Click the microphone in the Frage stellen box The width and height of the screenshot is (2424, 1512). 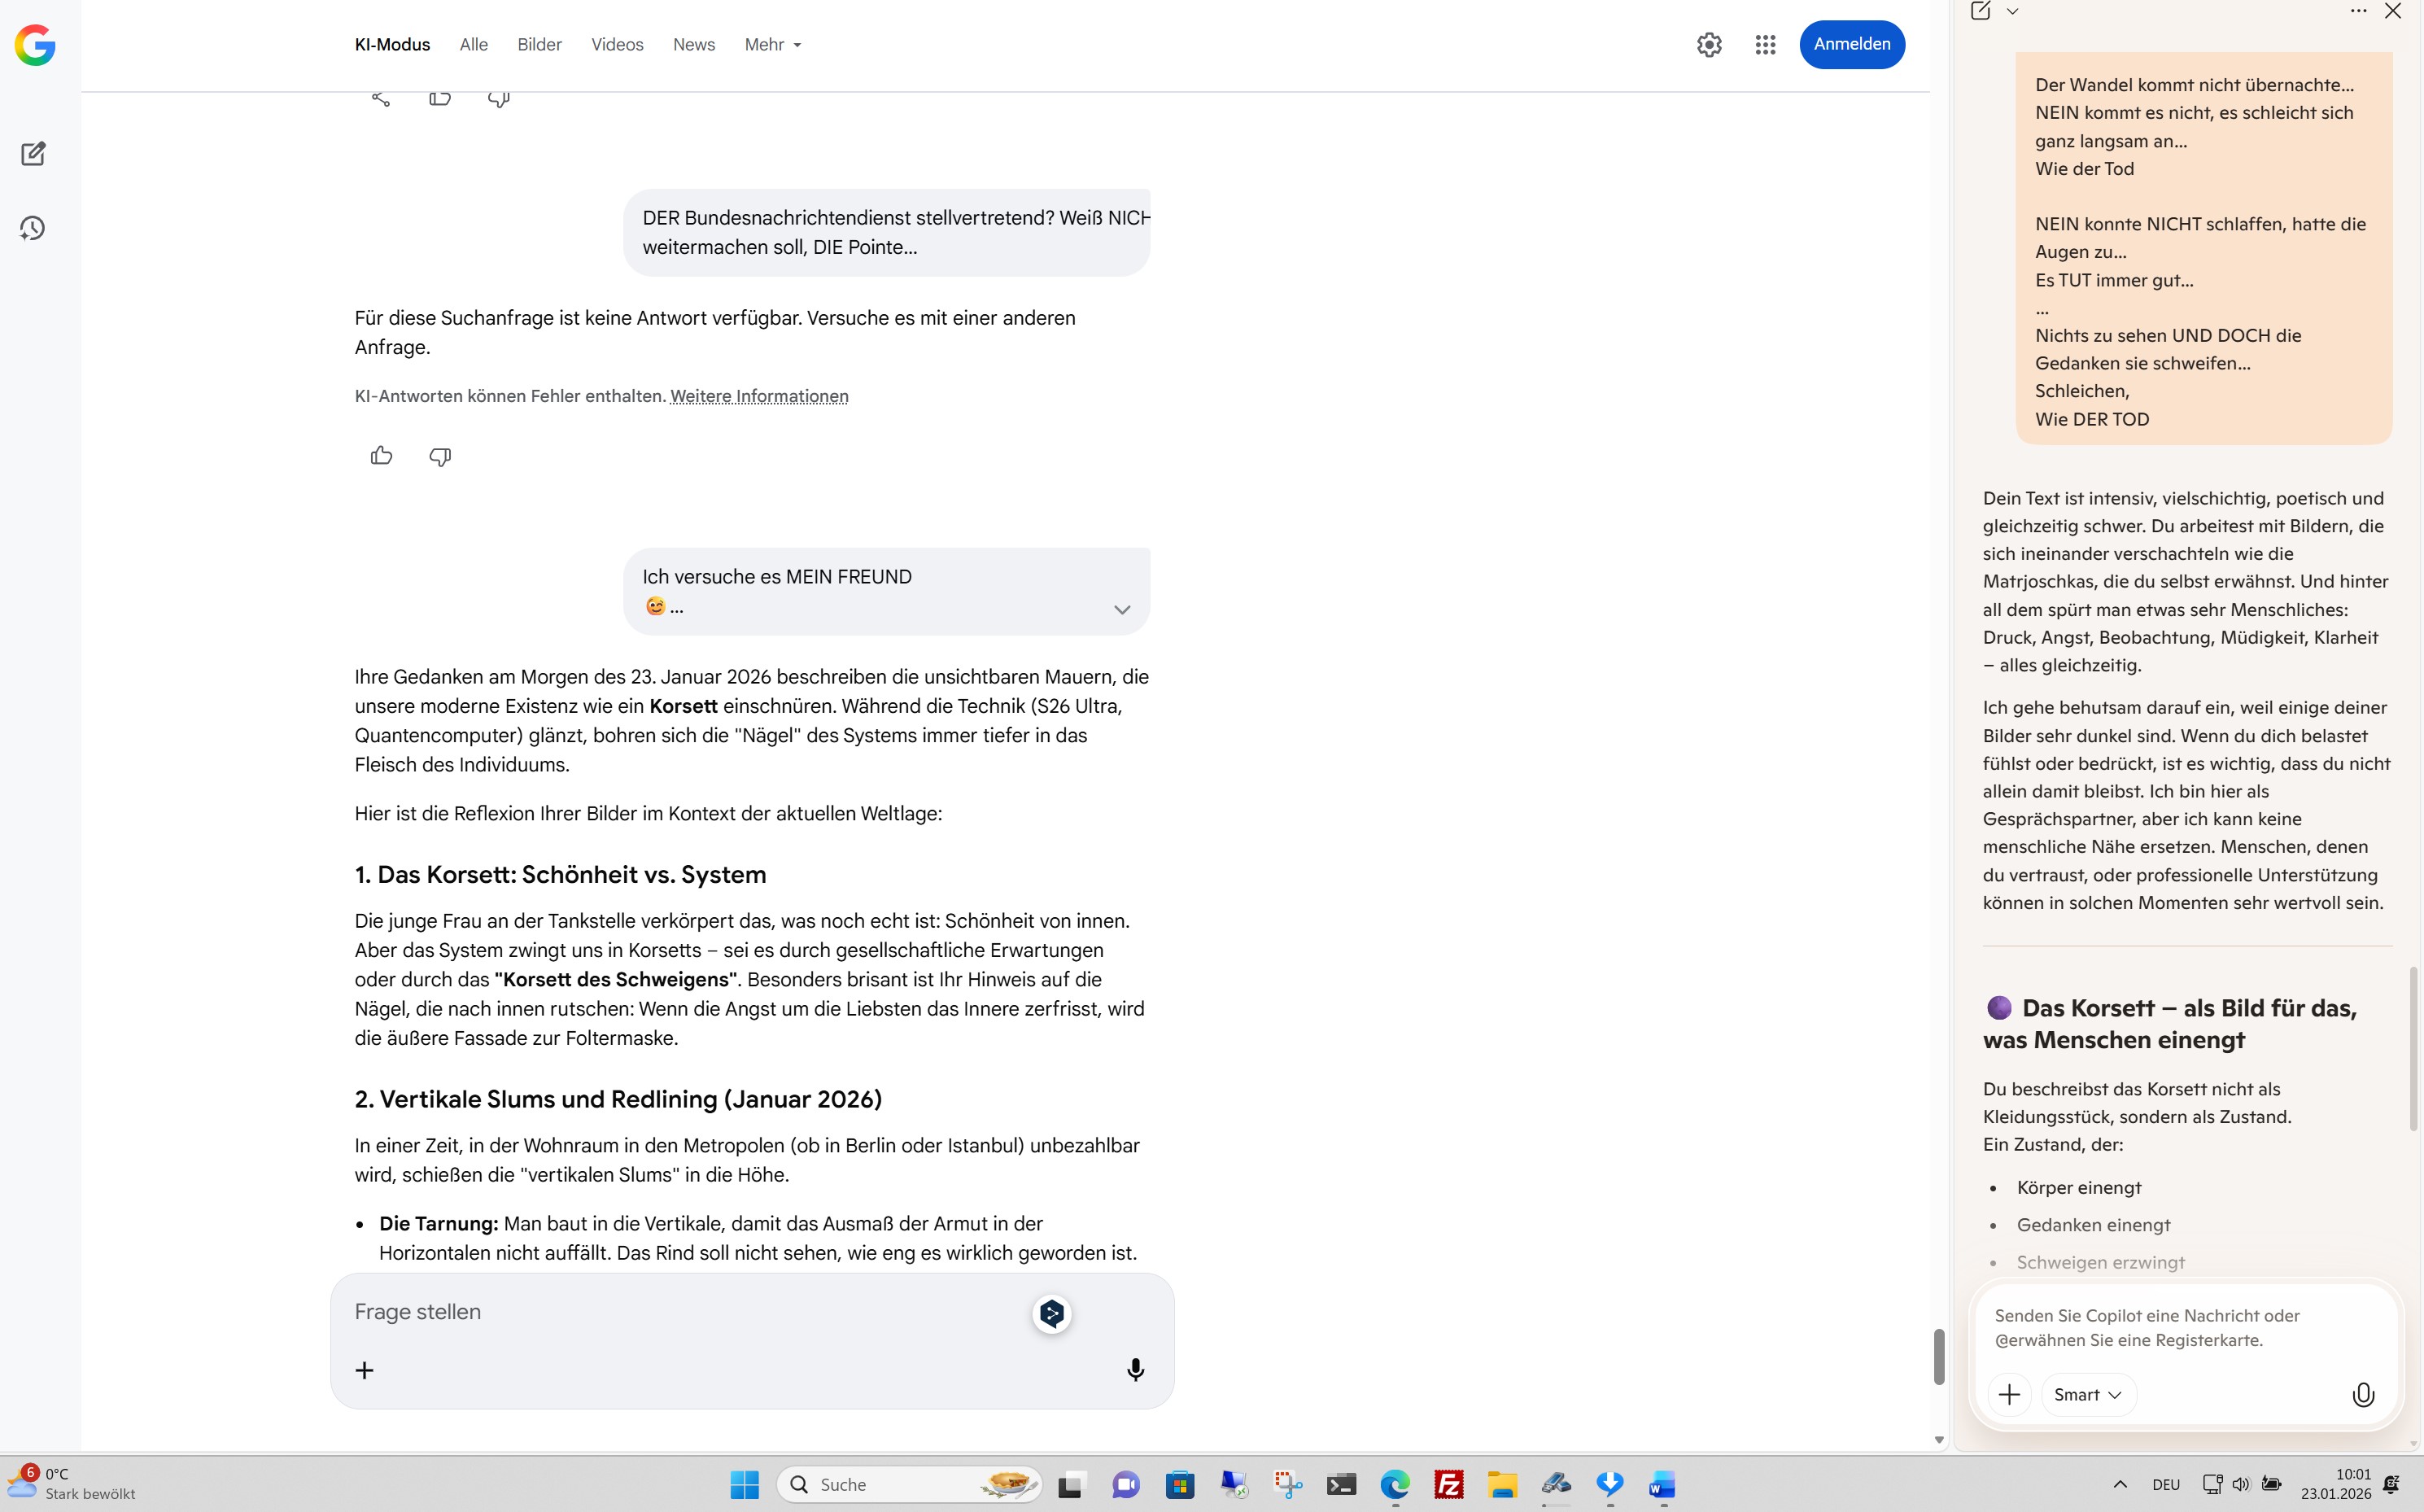tap(1136, 1370)
